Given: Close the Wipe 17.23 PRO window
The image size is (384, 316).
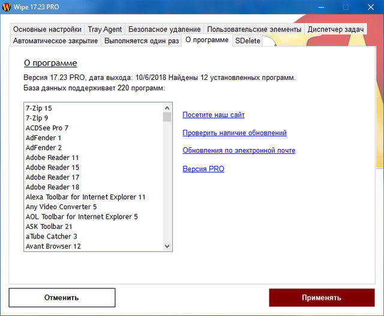Looking at the screenshot, I should coord(371,7).
